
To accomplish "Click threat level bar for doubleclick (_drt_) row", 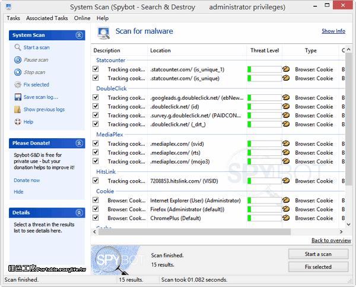I will pos(265,124).
